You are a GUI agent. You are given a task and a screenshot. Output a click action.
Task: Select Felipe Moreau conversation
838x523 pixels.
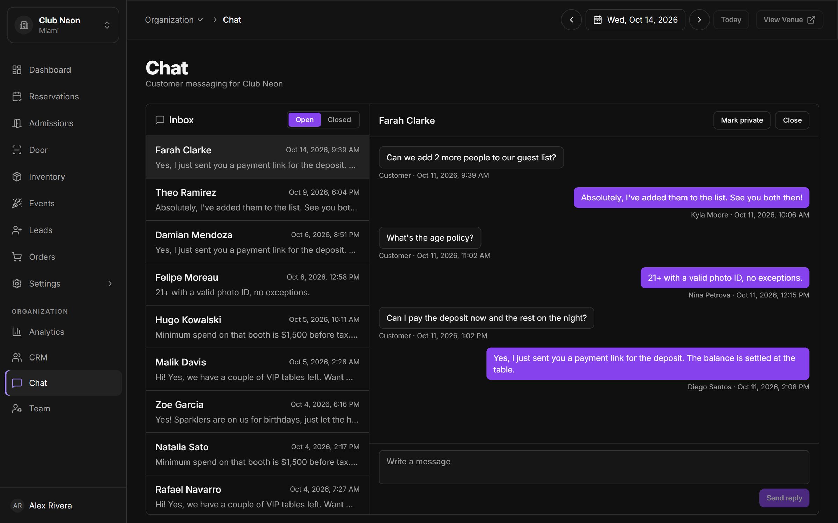(x=257, y=285)
